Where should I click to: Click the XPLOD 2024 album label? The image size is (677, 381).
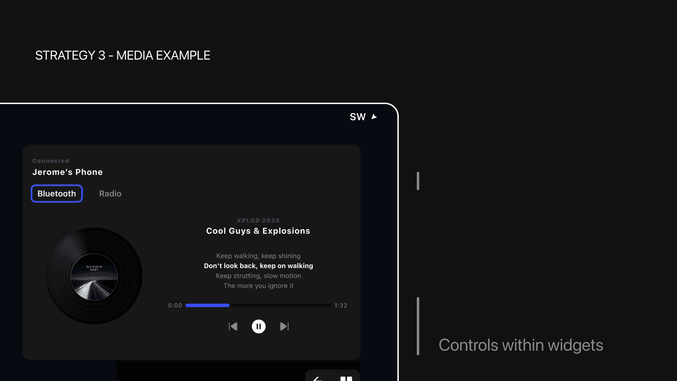coord(258,220)
